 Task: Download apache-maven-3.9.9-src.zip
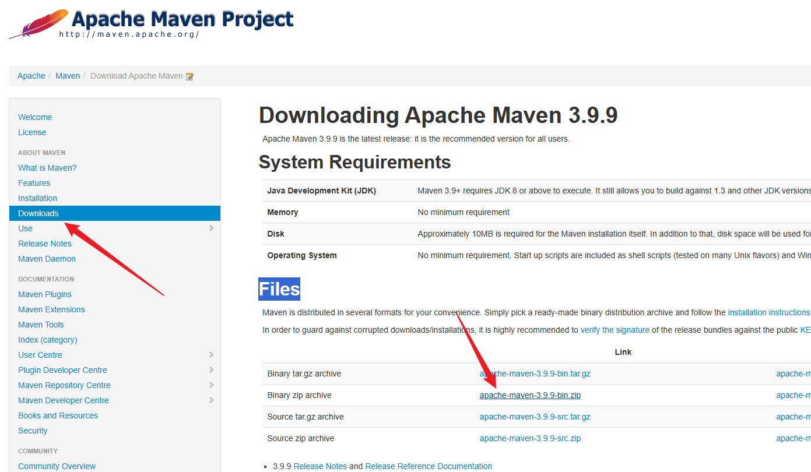pyautogui.click(x=530, y=438)
